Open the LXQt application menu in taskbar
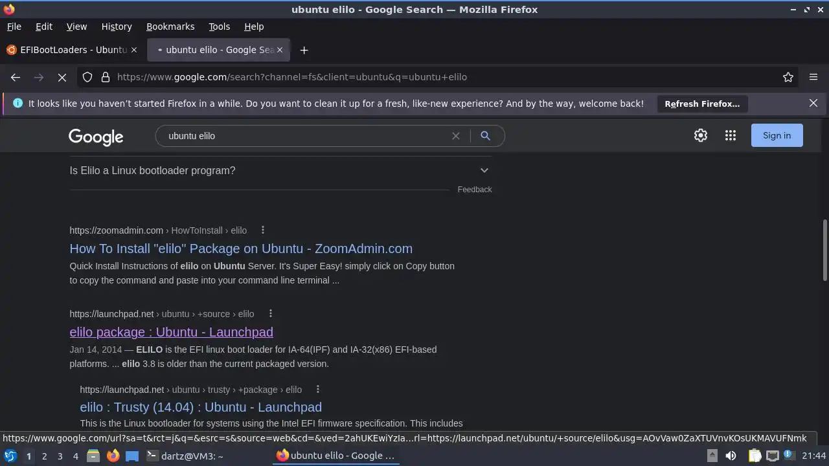829x466 pixels. pos(10,456)
